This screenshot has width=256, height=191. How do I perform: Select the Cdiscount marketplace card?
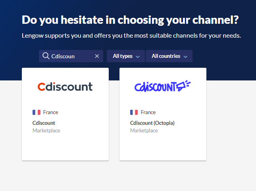(x=65, y=114)
